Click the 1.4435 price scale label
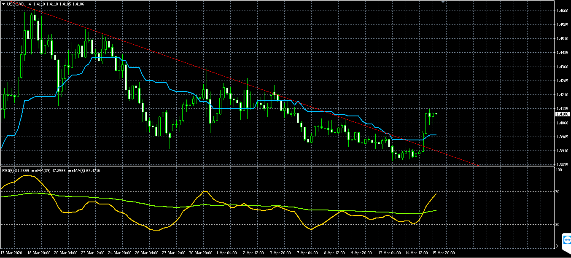This screenshot has height=258, width=571. (562, 53)
